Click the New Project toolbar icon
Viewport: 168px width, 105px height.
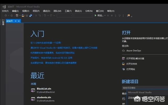17,15
